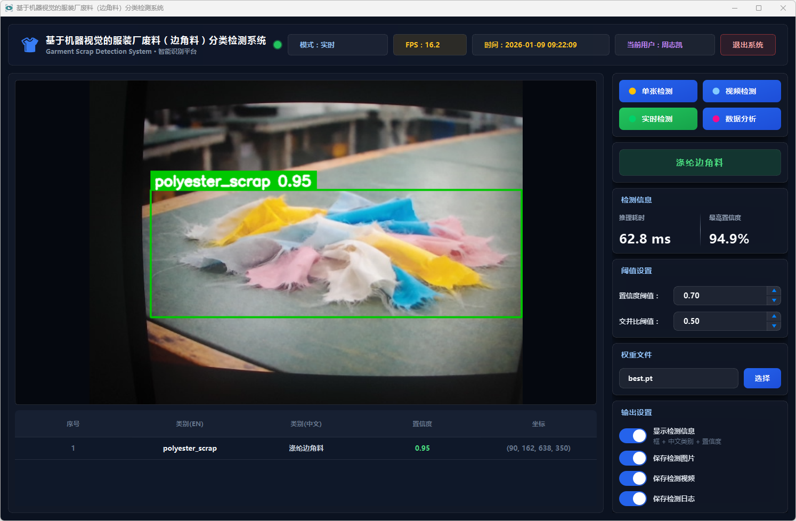Disable saving detection images

(633, 458)
